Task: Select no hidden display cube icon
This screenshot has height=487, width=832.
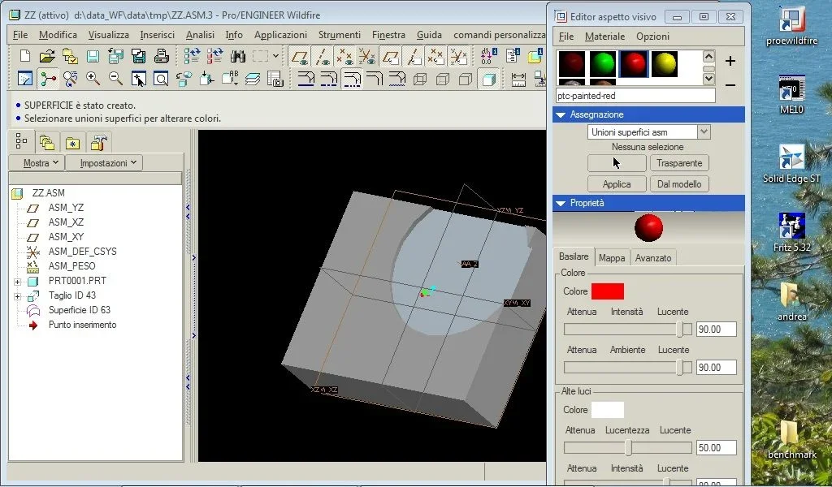Action: tap(466, 79)
